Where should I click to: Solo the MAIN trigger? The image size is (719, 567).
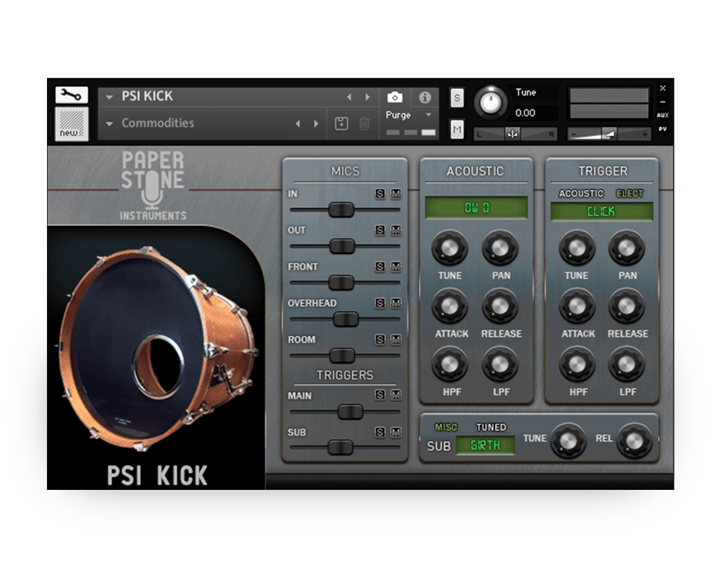pos(380,395)
